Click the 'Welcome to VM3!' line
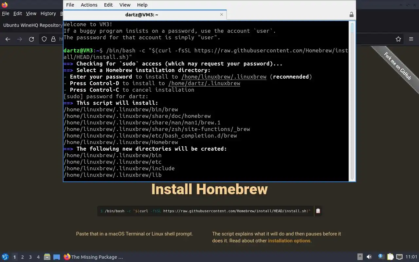The image size is (419, 262). [x=88, y=24]
